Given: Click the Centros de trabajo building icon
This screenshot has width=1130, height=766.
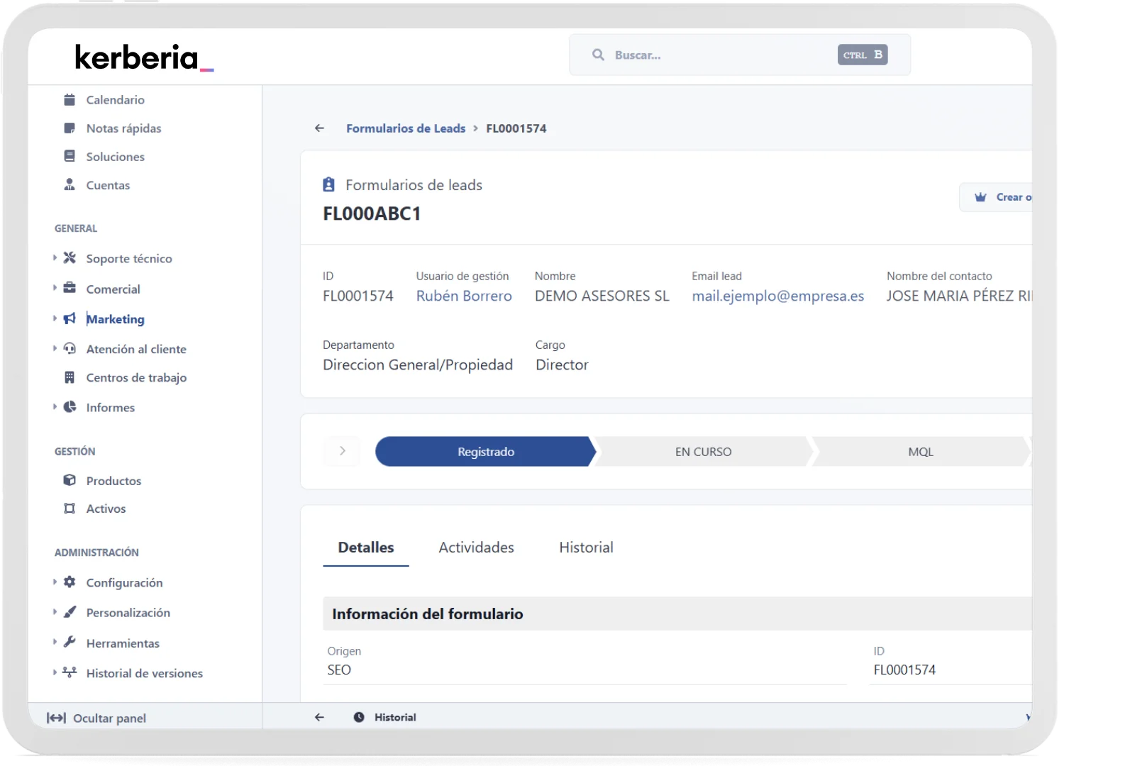Looking at the screenshot, I should [70, 377].
